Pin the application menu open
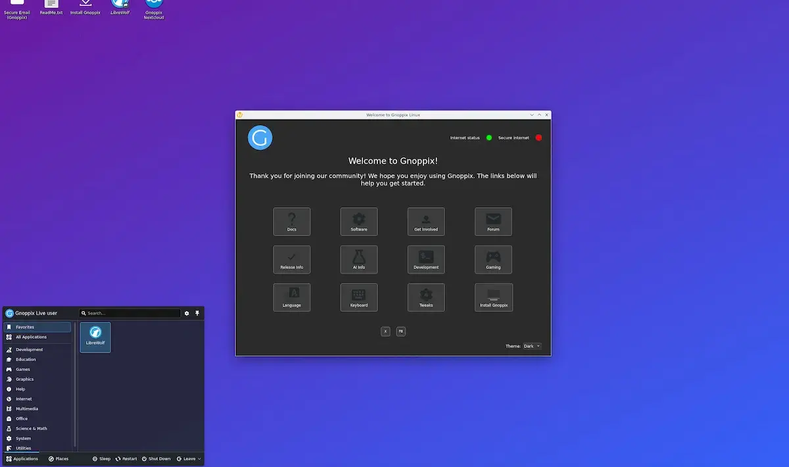The width and height of the screenshot is (789, 467). pyautogui.click(x=197, y=313)
